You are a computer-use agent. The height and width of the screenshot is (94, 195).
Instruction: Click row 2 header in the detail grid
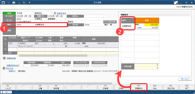pyautogui.click(x=5, y=49)
